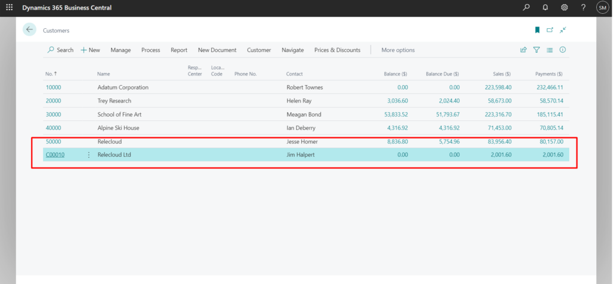Viewport: 613px width, 284px height.
Task: Open payments 70,805.14 for Alpine Ski House
Action: point(551,128)
